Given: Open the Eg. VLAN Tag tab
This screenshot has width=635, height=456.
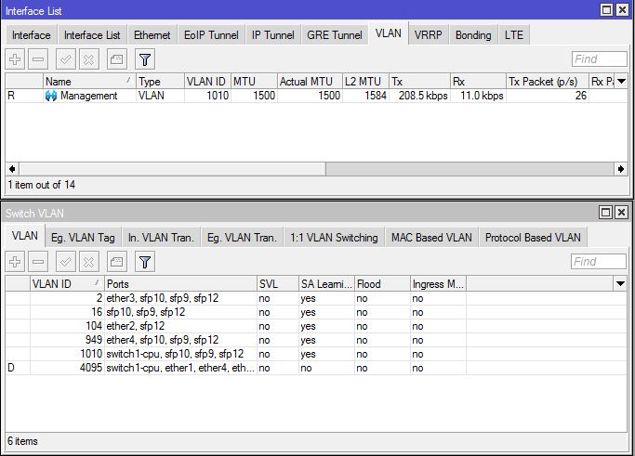Looking at the screenshot, I should [83, 238].
